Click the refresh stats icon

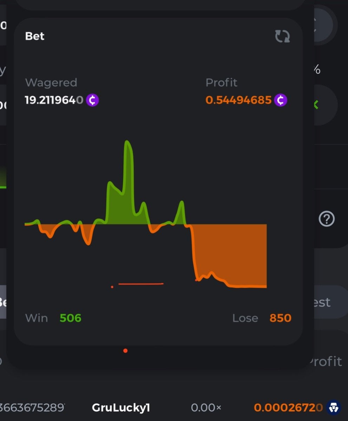pos(282,36)
